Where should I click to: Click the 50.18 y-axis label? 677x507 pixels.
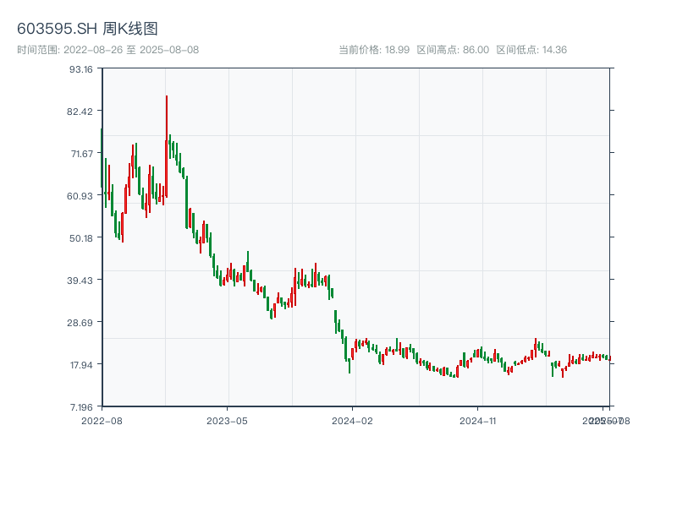(x=81, y=238)
